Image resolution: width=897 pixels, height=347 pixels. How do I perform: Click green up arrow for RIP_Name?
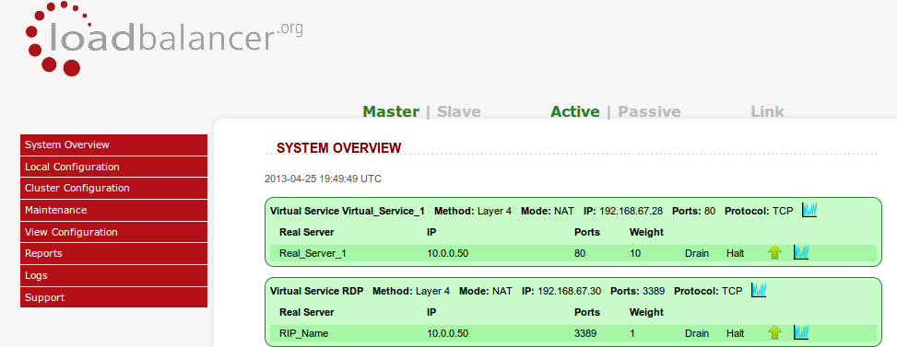click(774, 332)
